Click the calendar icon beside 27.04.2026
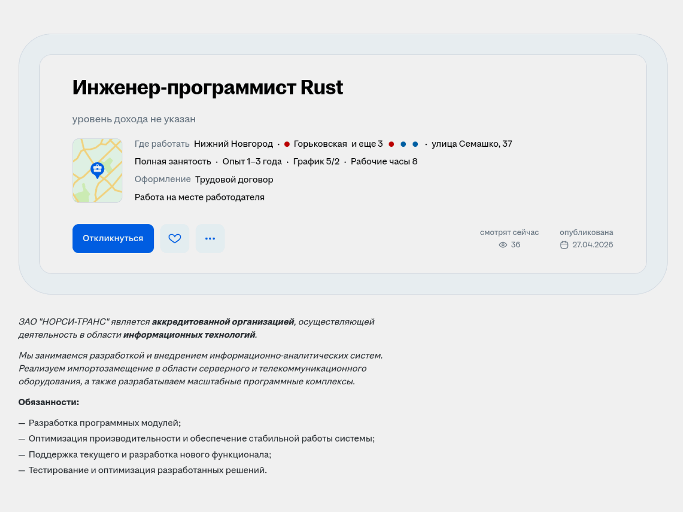683x512 pixels. click(x=564, y=245)
